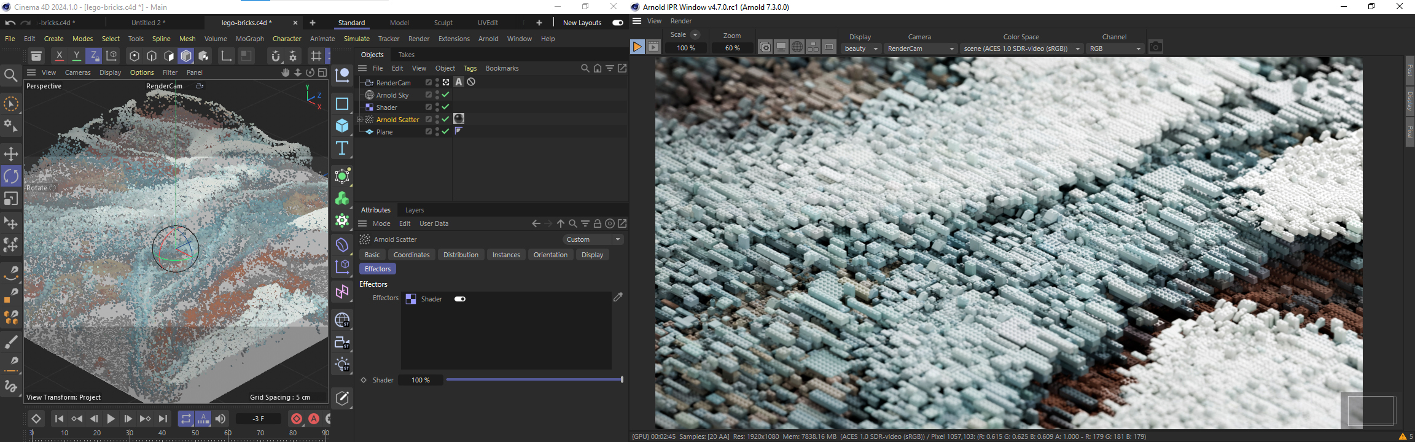This screenshot has height=442, width=1415.
Task: Open the Distribution settings tab button
Action: (461, 255)
